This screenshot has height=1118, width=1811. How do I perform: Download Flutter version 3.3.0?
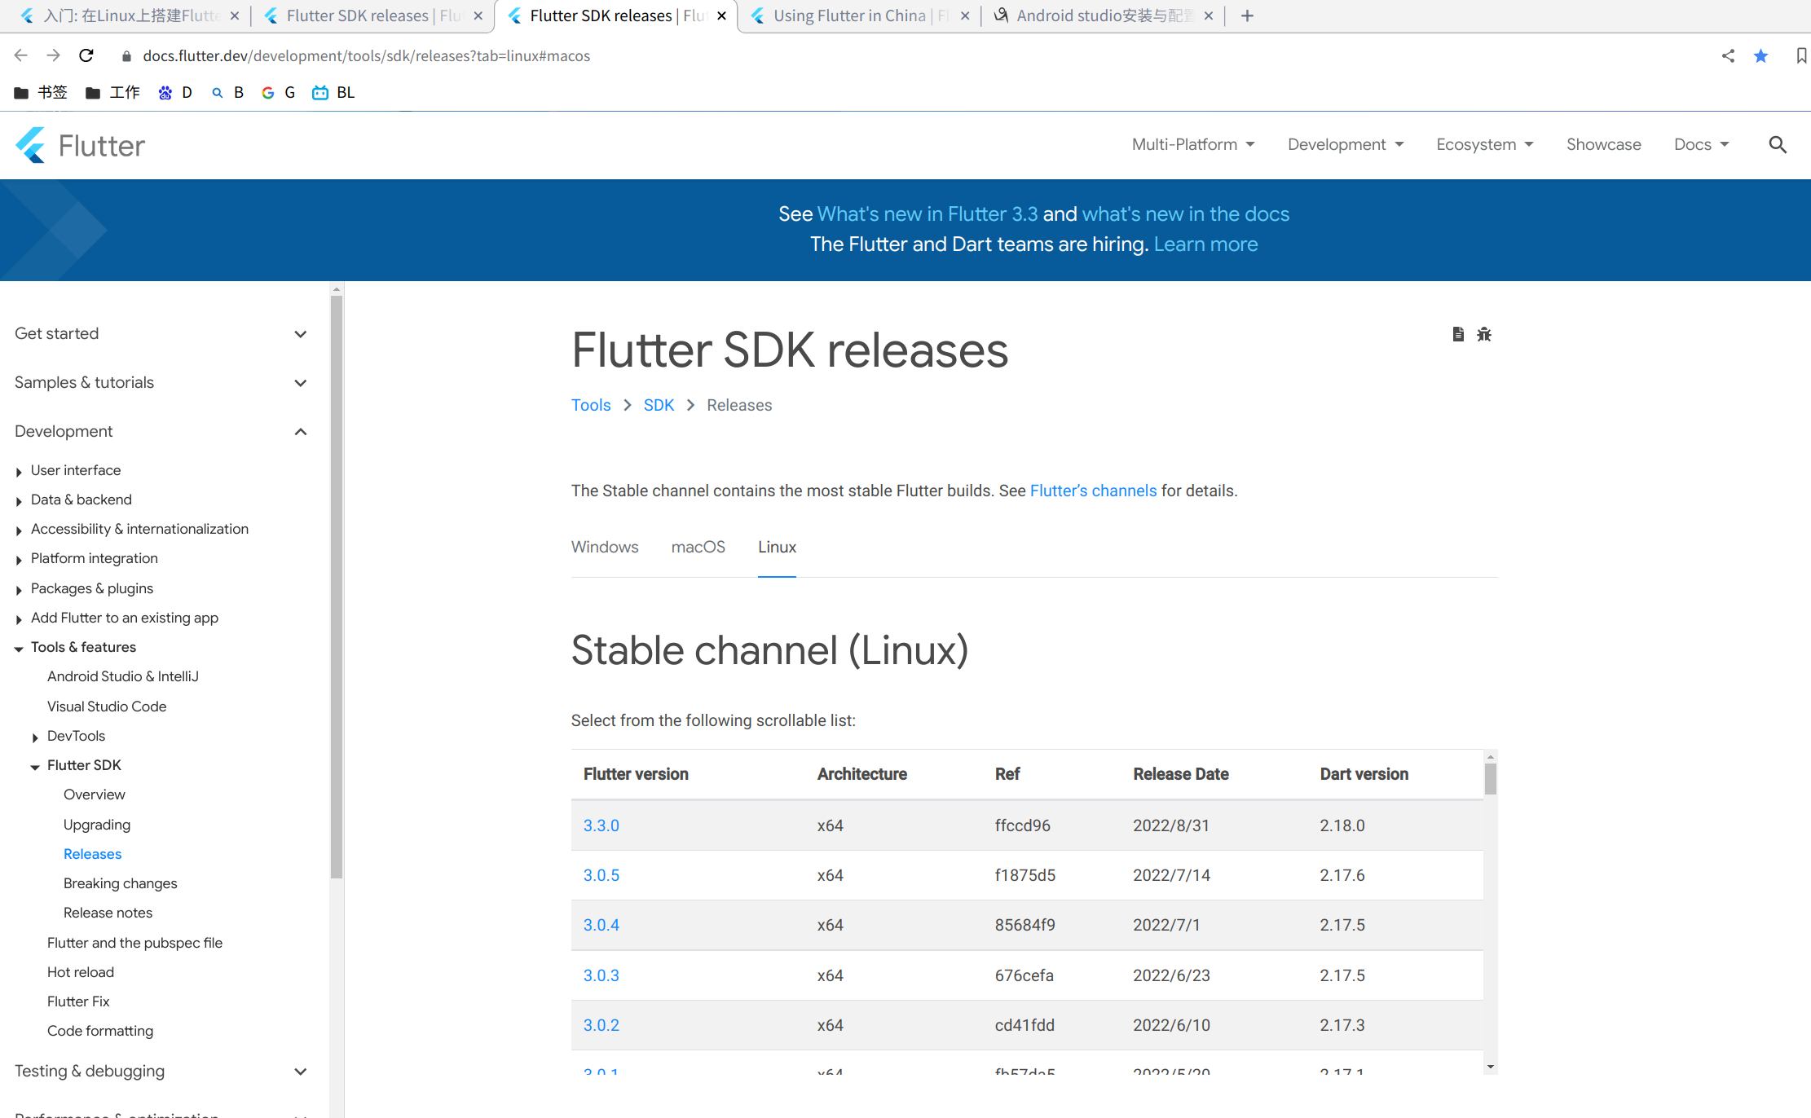coord(601,825)
